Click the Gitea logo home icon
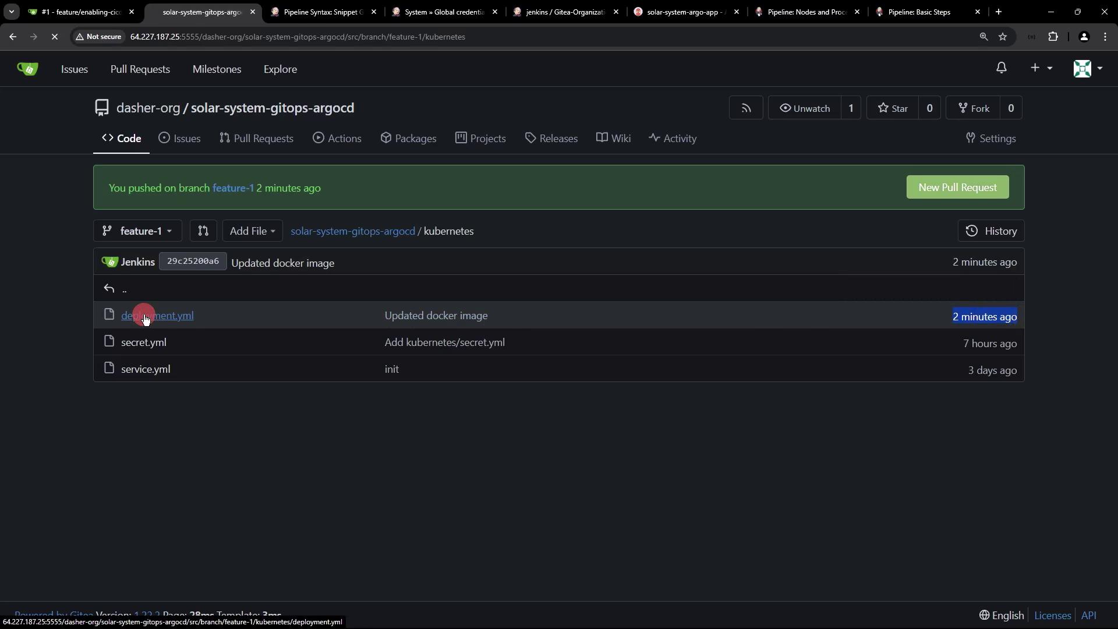1118x629 pixels. coord(27,69)
